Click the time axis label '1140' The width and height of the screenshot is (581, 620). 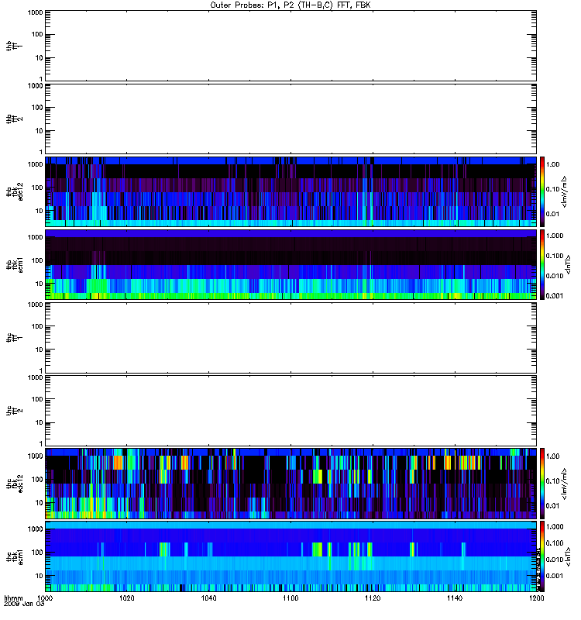tap(455, 598)
